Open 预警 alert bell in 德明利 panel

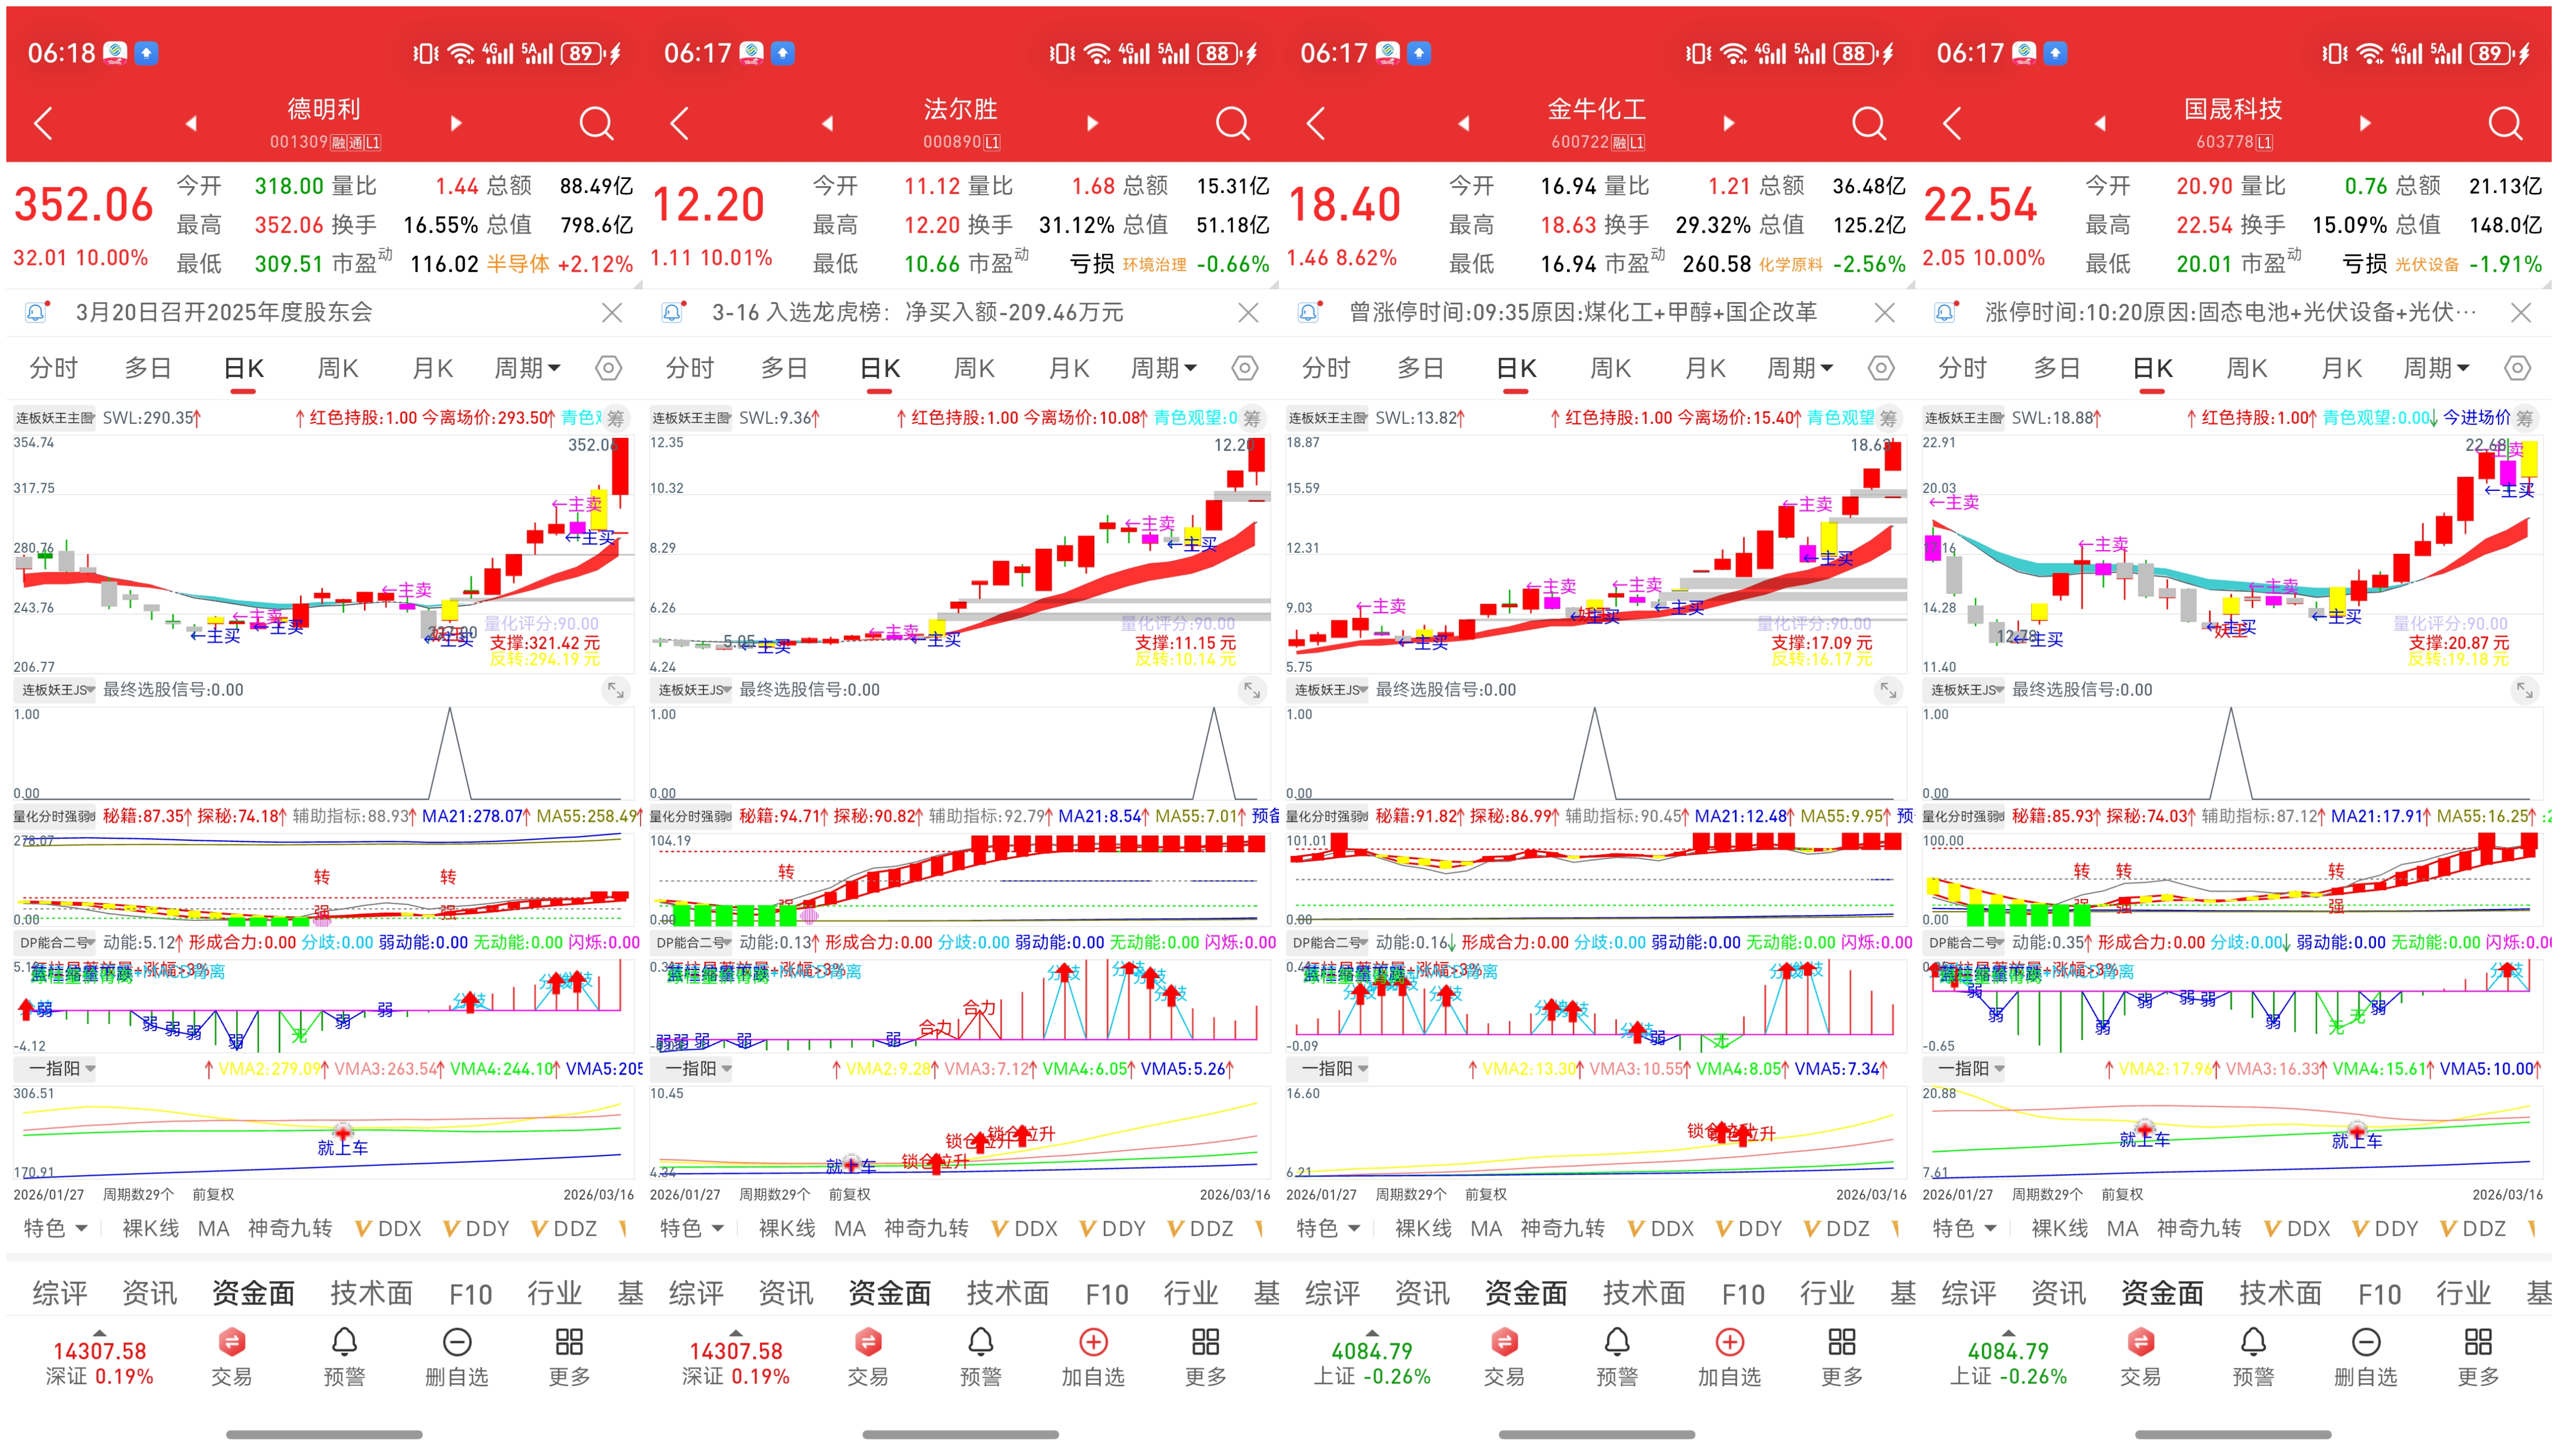coord(344,1356)
